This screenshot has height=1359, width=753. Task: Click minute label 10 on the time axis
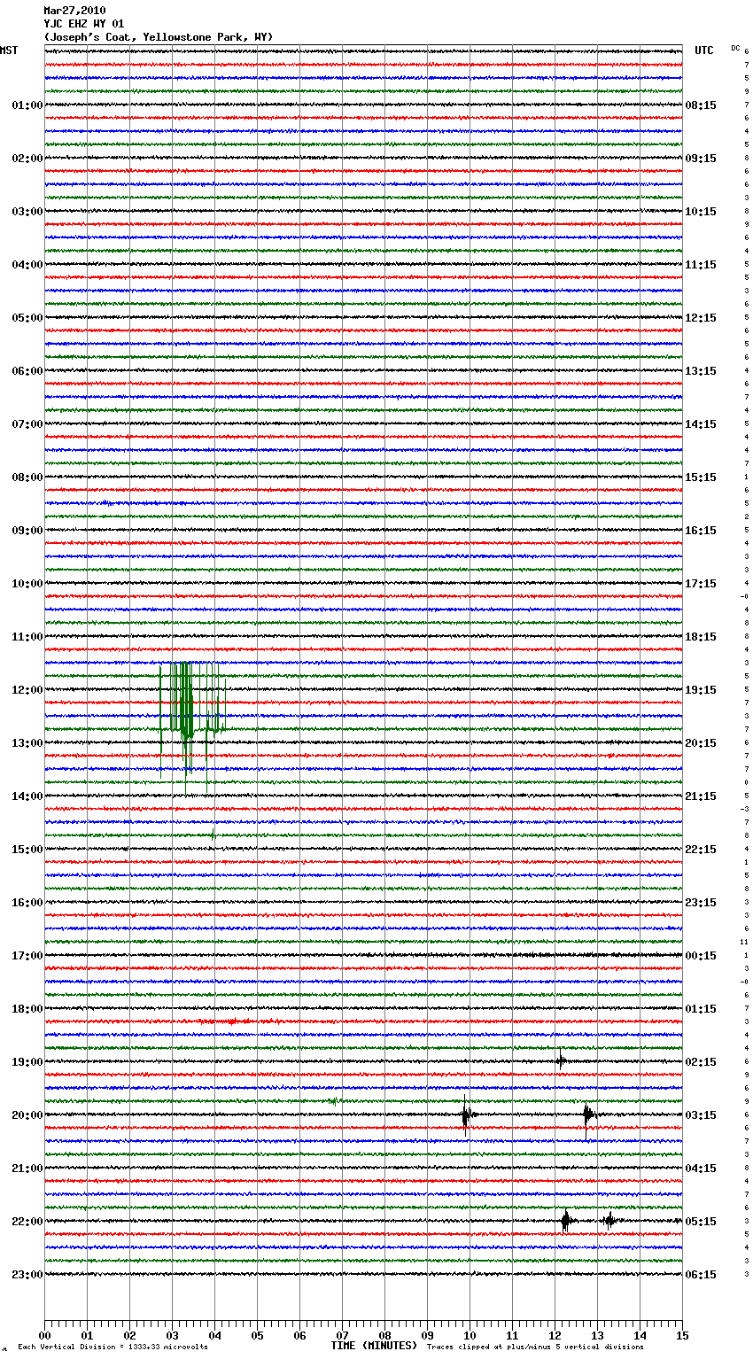470,1335
